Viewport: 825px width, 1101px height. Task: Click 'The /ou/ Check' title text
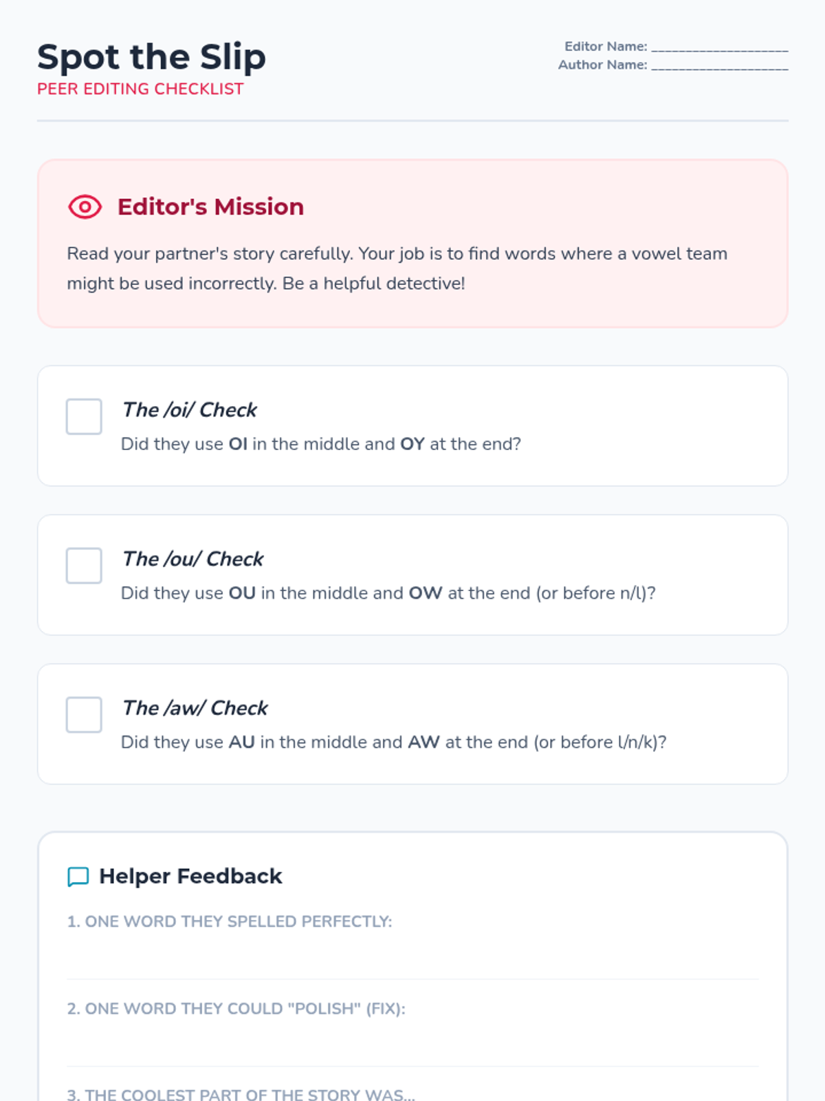pos(192,559)
